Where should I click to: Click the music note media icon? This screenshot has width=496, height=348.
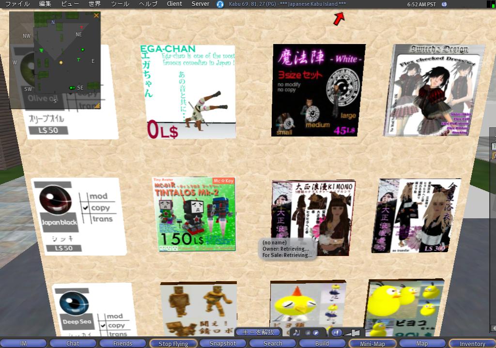click(x=296, y=333)
